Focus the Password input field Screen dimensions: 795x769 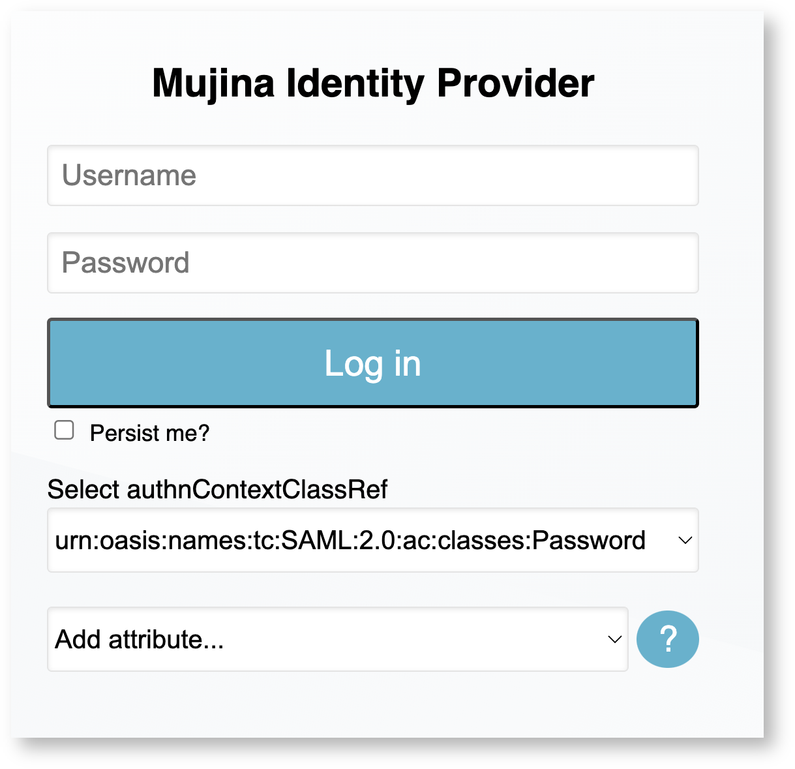[x=372, y=263]
